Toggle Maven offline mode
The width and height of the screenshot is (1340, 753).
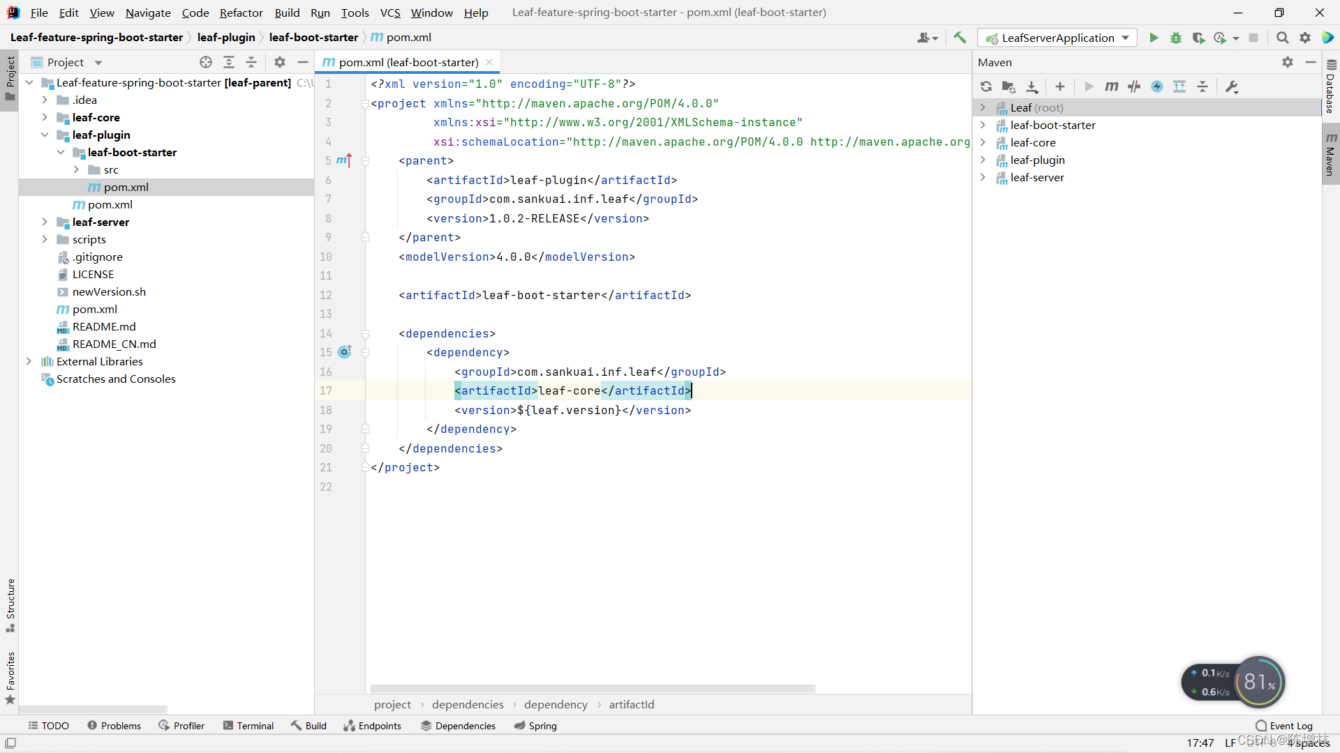(1134, 86)
